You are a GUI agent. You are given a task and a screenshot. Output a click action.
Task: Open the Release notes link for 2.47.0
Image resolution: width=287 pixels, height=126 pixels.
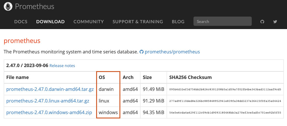tap(62, 66)
